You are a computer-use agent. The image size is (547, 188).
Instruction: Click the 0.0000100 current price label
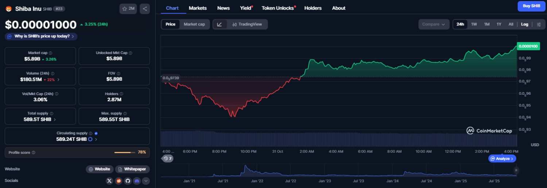[528, 46]
